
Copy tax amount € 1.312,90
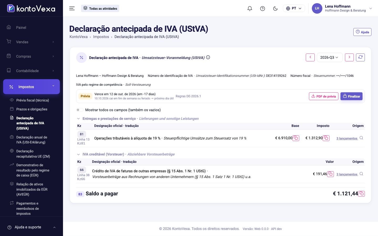pos(326,138)
